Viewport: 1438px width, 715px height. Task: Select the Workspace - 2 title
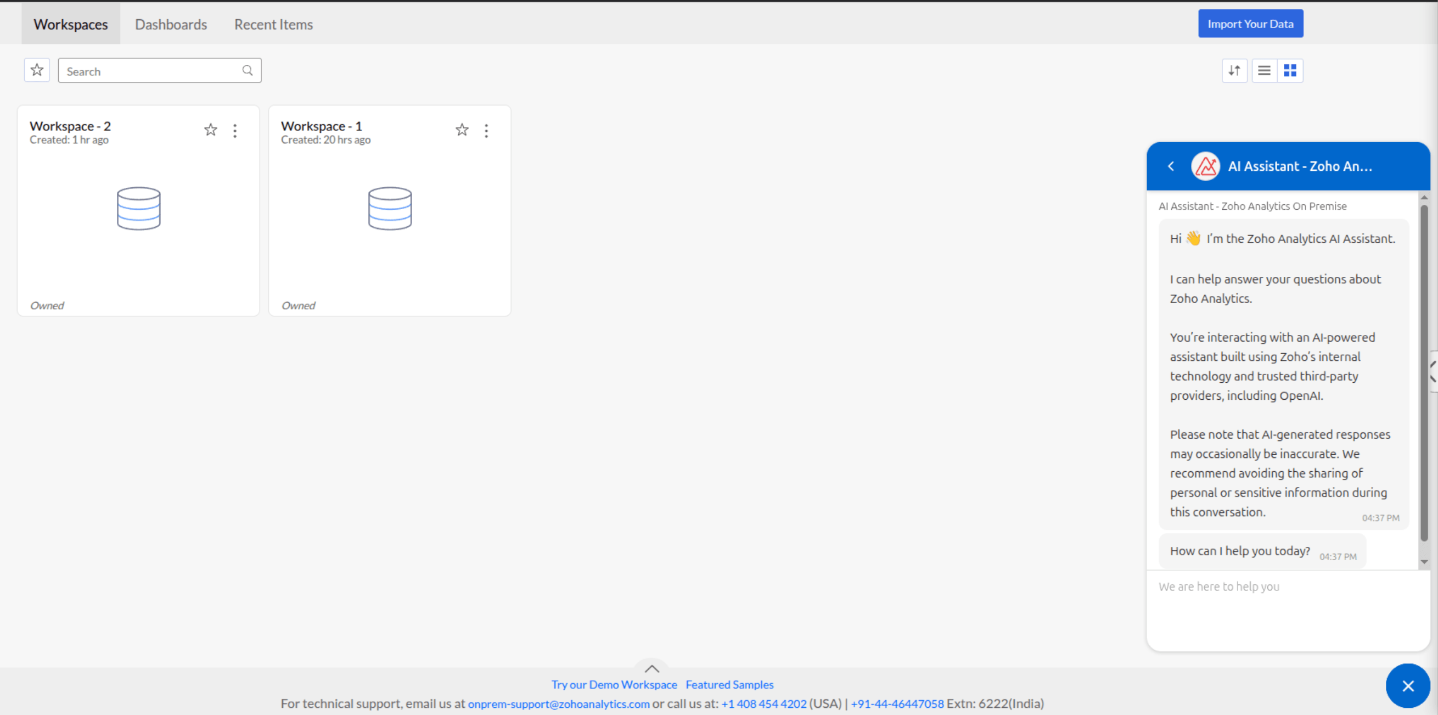[70, 126]
